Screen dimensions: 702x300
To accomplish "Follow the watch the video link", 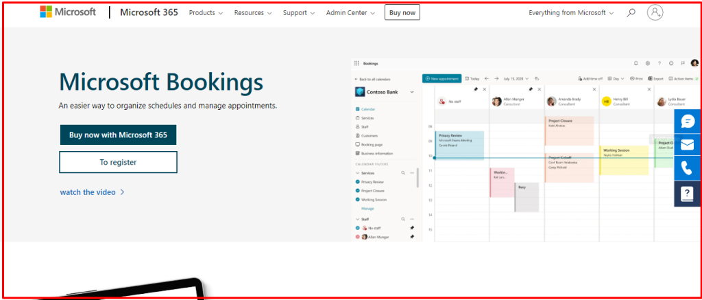I will (x=93, y=192).
